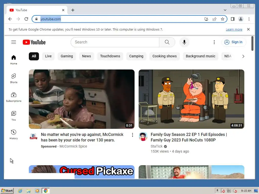The image size is (259, 194).
Task: Select the Live filter chip
Action: (x=48, y=56)
